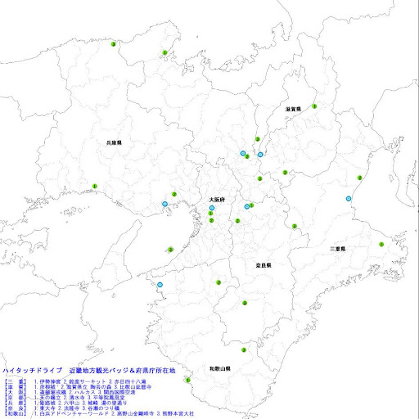Screen dimensions: 419x419
Task: Click the blue title ハイタッチドライブ 近畿地方観光バッジ
Action: pos(89,371)
